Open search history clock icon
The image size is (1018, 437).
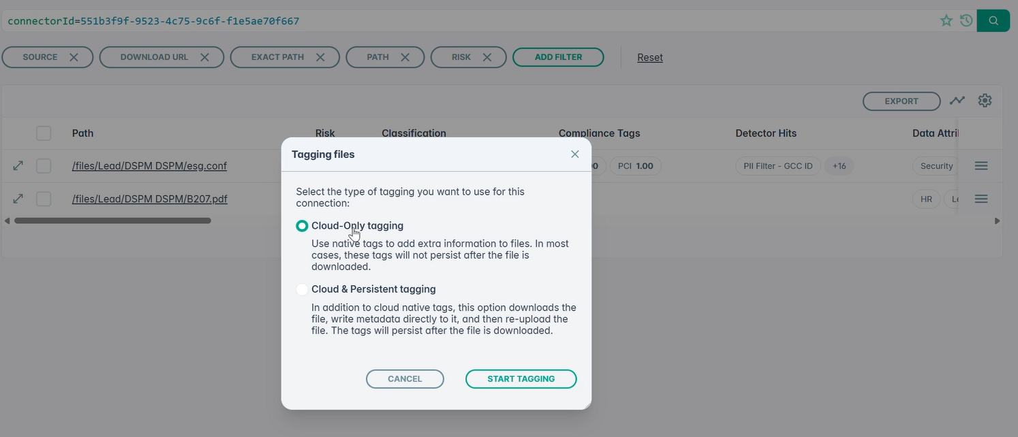[x=966, y=20]
